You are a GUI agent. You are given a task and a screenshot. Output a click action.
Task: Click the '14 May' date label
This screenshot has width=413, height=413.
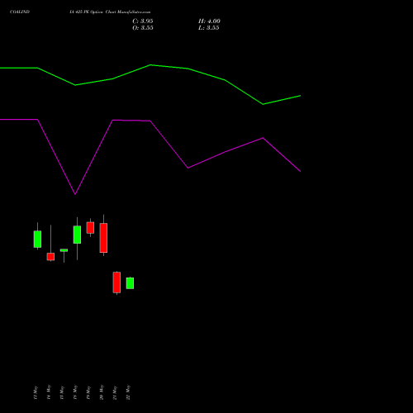(49, 392)
